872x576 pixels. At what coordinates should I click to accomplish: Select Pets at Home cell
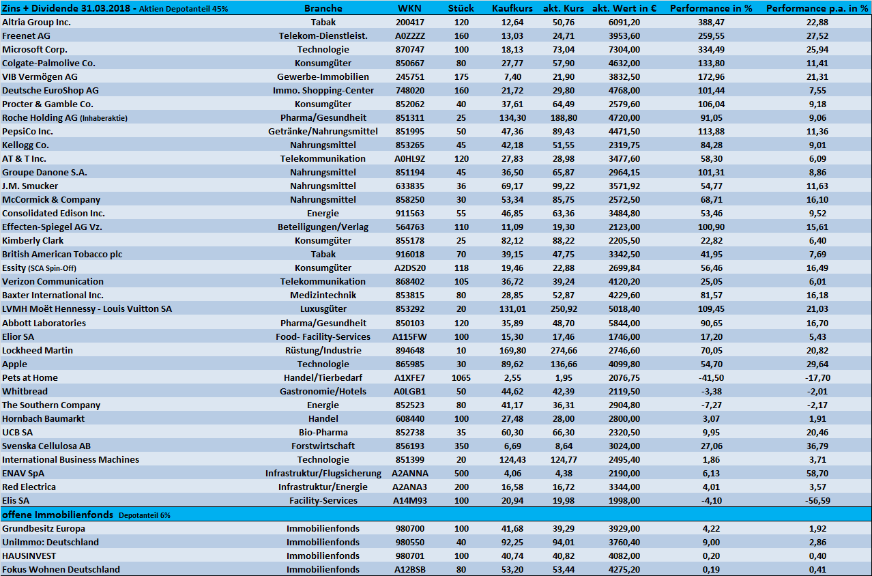click(x=30, y=377)
